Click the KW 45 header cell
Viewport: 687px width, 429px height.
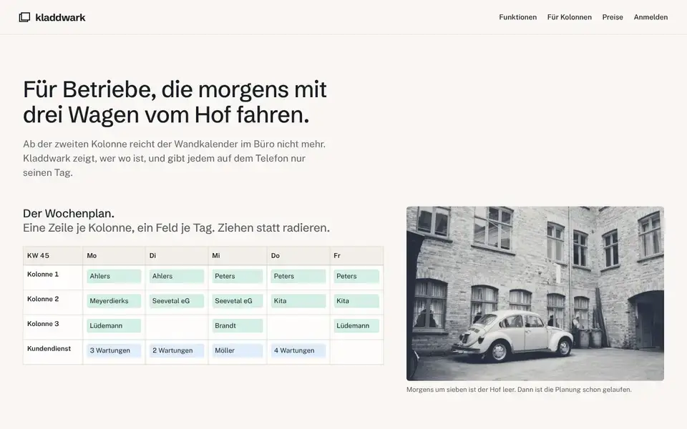(53, 256)
